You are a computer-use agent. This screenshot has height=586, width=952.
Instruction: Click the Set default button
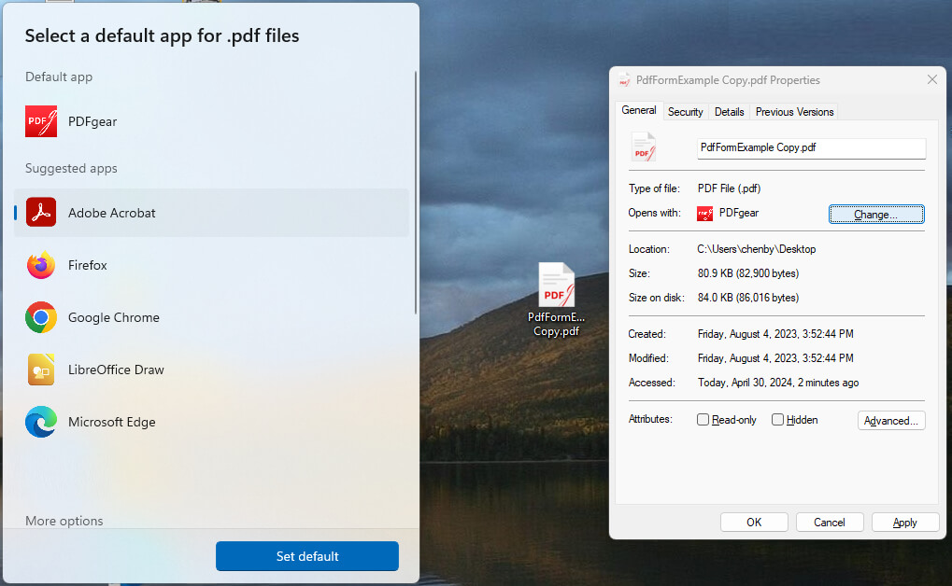(x=306, y=556)
